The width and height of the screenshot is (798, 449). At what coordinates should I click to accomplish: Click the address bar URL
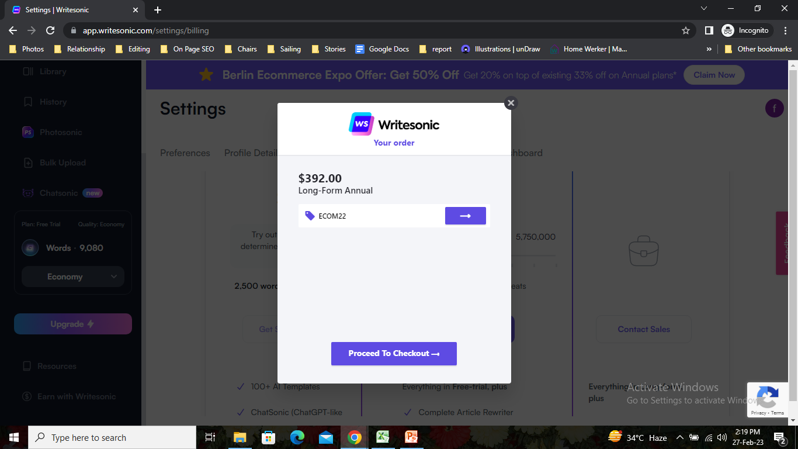coord(145,30)
